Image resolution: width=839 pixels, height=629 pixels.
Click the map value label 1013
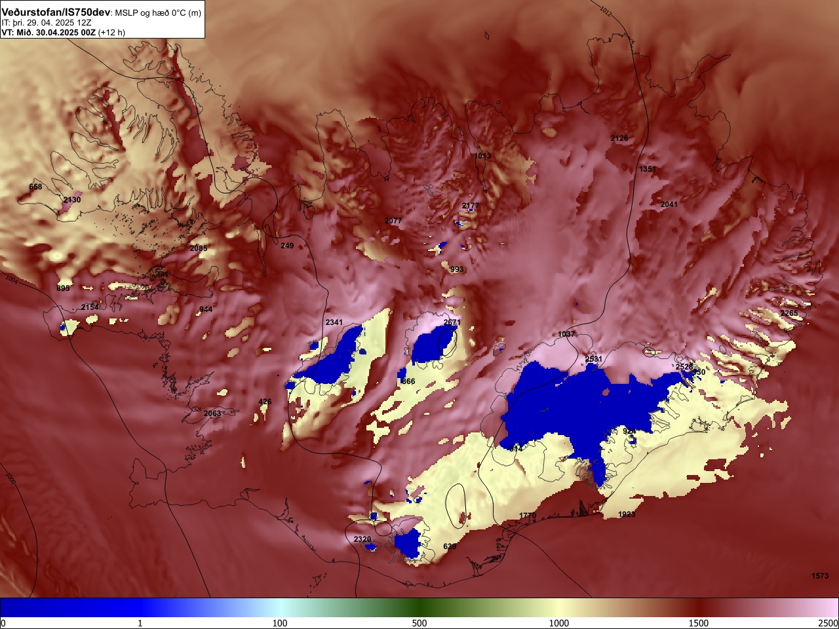click(482, 156)
